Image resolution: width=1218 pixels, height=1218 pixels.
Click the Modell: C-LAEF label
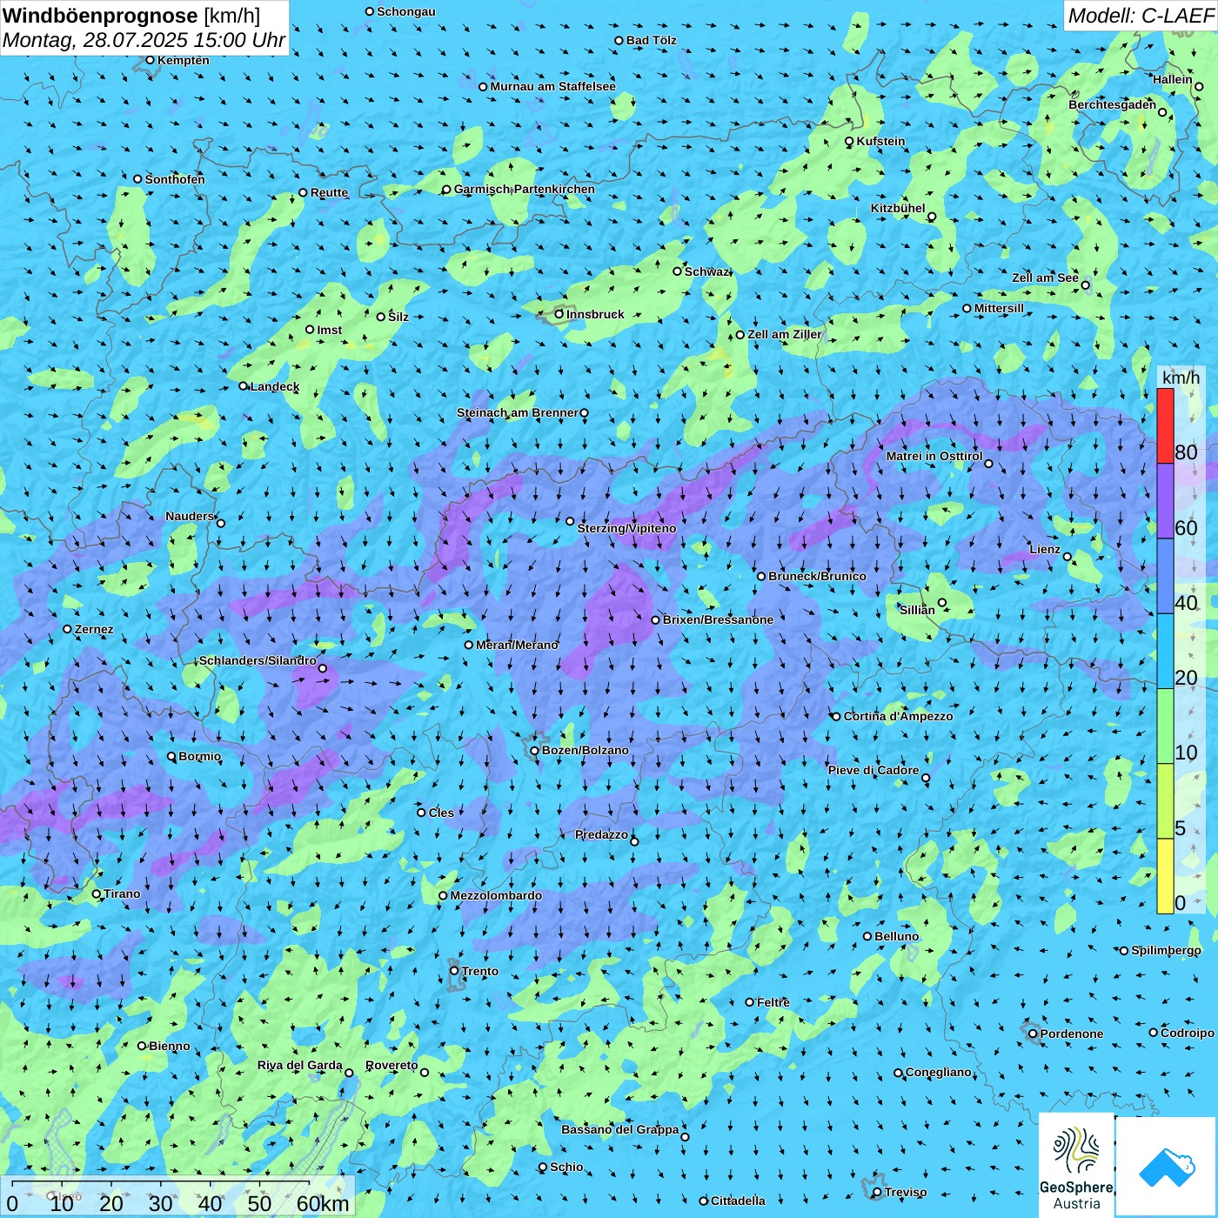(x=1140, y=16)
